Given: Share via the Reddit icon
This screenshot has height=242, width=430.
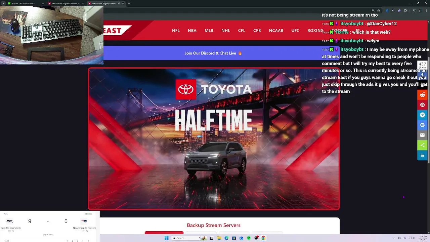Looking at the screenshot, I should (422, 95).
